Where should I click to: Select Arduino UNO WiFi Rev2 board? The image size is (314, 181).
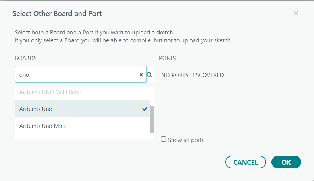pos(50,92)
